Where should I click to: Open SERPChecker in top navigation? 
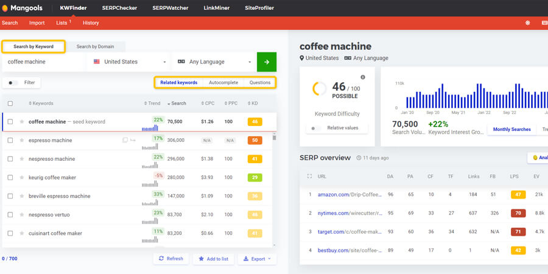click(119, 8)
